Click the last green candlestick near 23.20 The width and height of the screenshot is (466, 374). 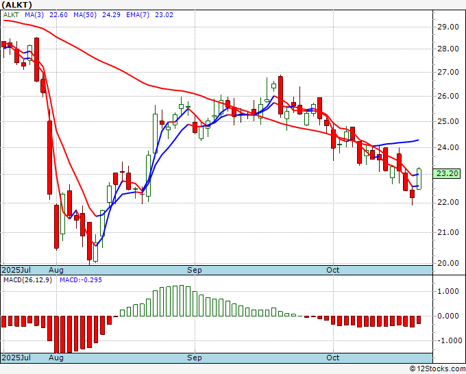tap(419, 179)
